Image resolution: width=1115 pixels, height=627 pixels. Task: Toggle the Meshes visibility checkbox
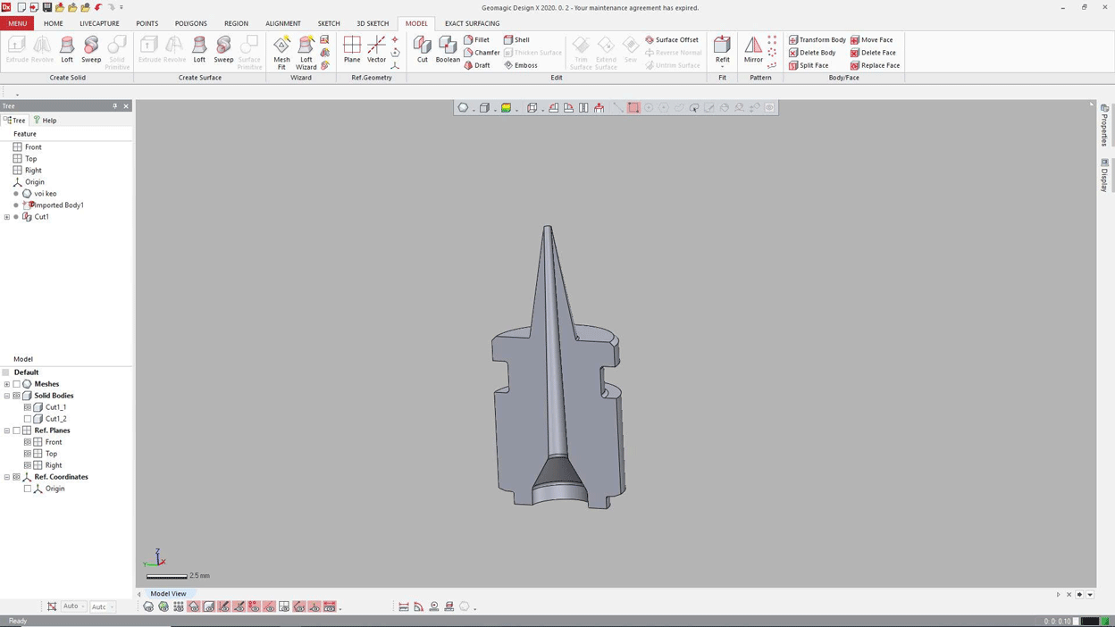(16, 384)
